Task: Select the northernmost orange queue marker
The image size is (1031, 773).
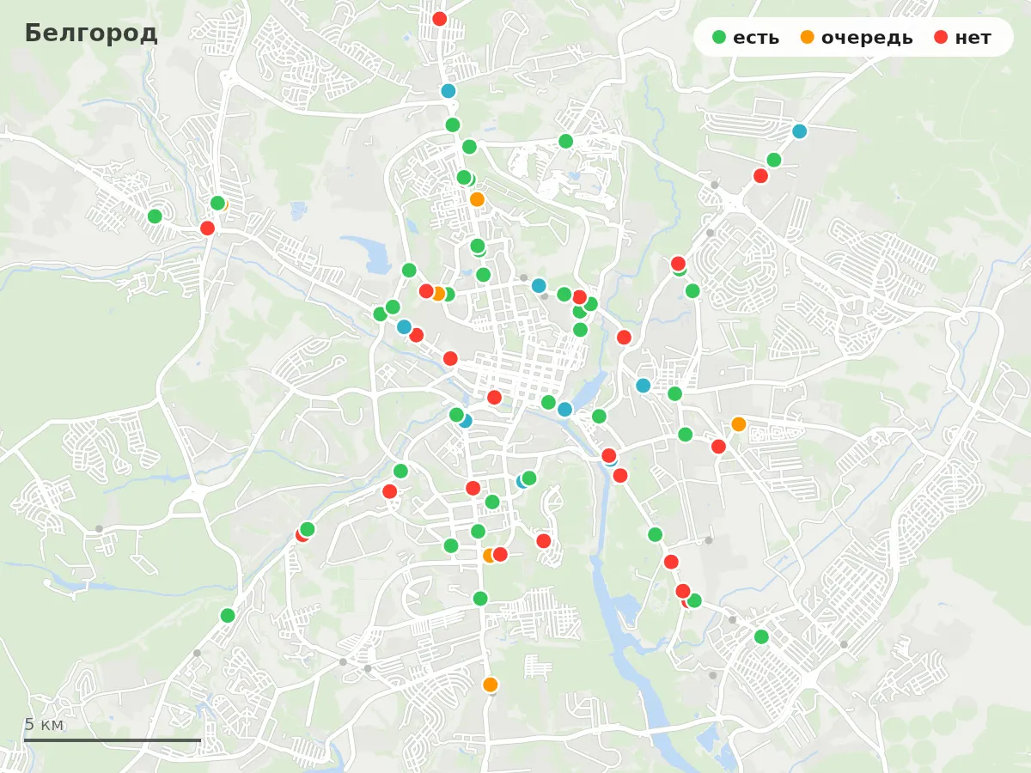Action: point(477,199)
